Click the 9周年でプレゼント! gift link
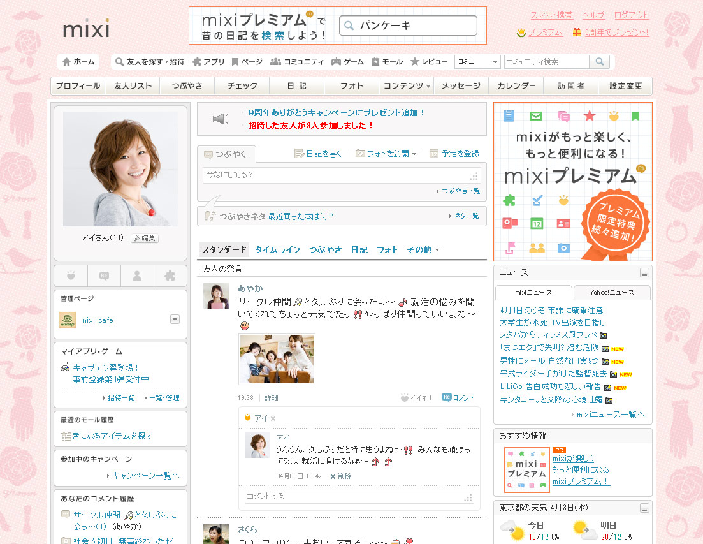703x544 pixels. pyautogui.click(x=611, y=33)
